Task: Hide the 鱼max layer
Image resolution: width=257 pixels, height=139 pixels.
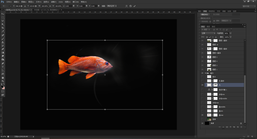Action: coord(202,115)
